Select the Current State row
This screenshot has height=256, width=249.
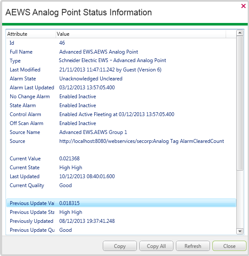[121, 168]
